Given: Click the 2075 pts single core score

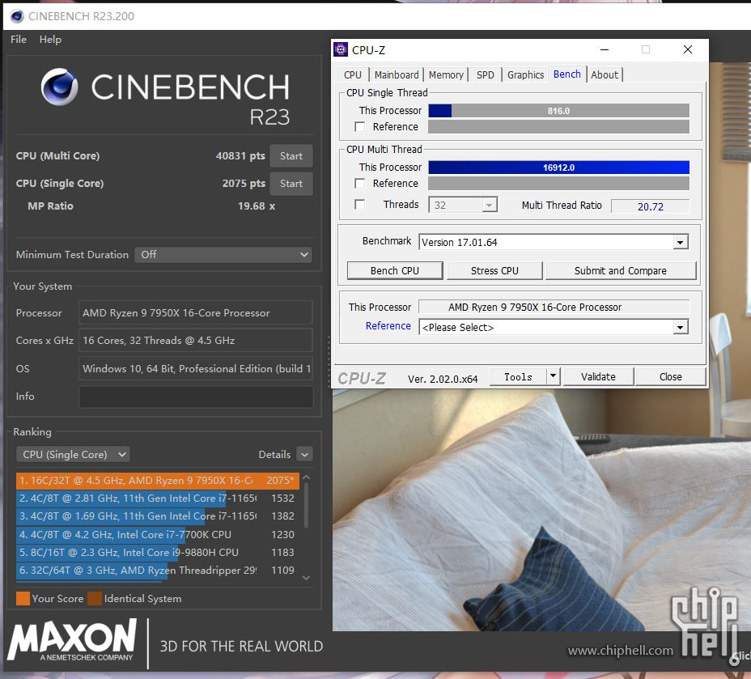Looking at the screenshot, I should point(244,184).
